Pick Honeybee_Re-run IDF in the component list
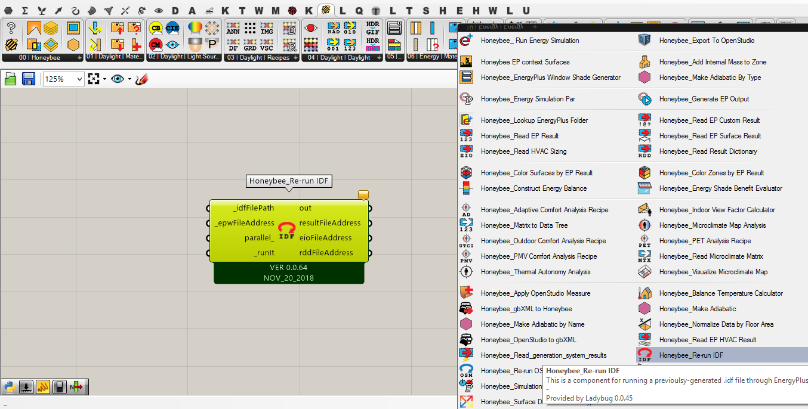Viewport: 808px width, 409px height. (x=723, y=355)
